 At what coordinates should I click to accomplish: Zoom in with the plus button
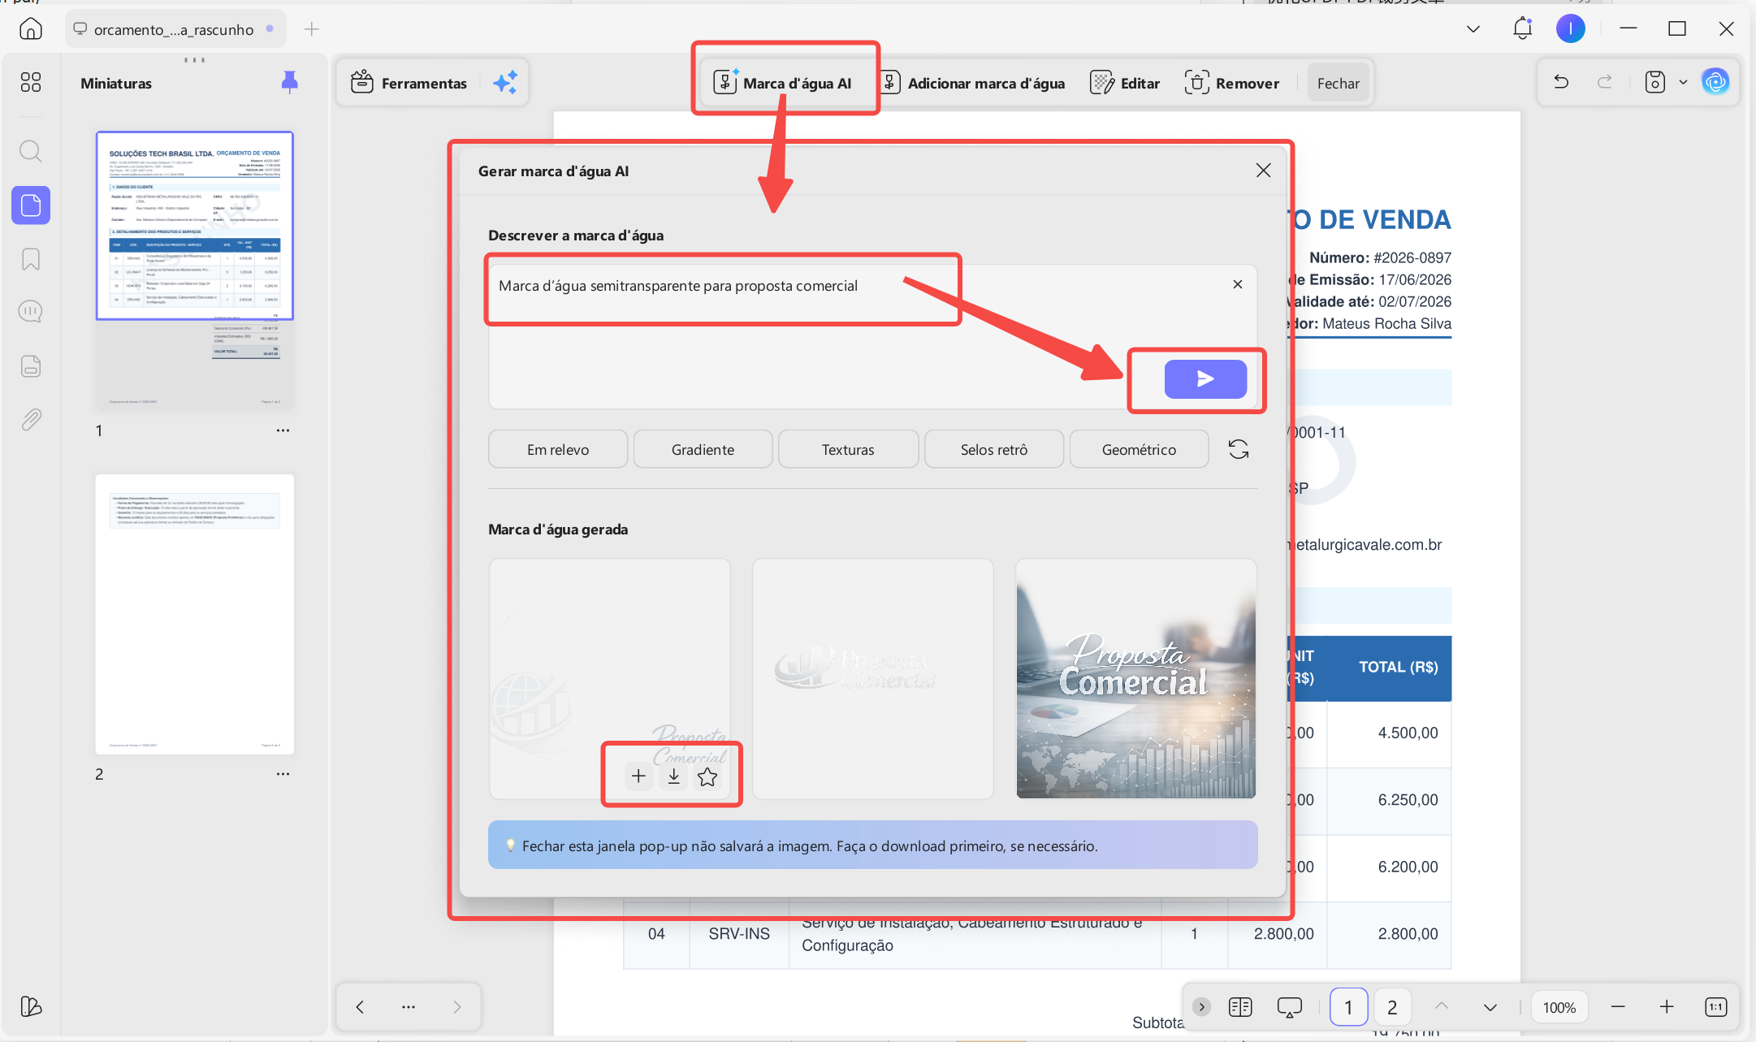(x=1667, y=1007)
